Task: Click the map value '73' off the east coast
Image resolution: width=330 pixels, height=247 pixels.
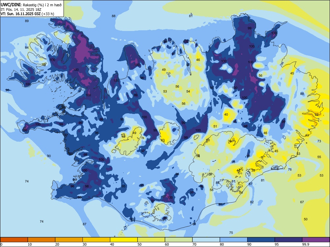Action: [x=319, y=141]
